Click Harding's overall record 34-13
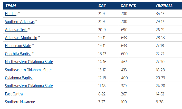Viewport: 182px width, 109px height. (x=160, y=14)
